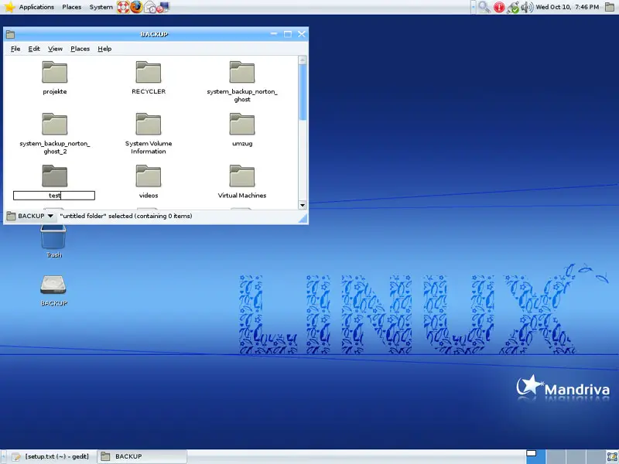Select the System Volume Information folder icon

149,124
